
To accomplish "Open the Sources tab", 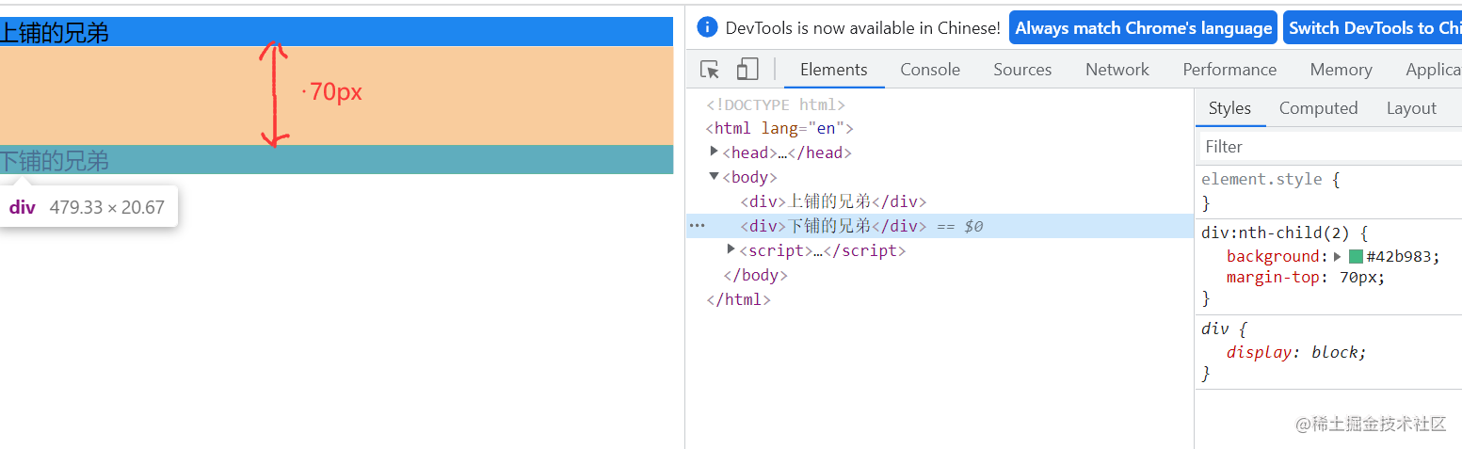I will [1022, 70].
